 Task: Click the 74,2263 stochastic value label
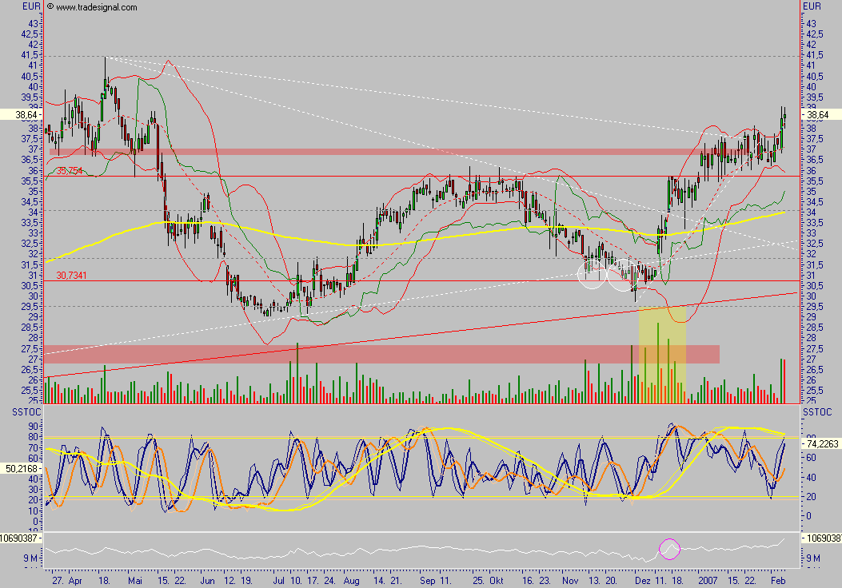pos(821,442)
